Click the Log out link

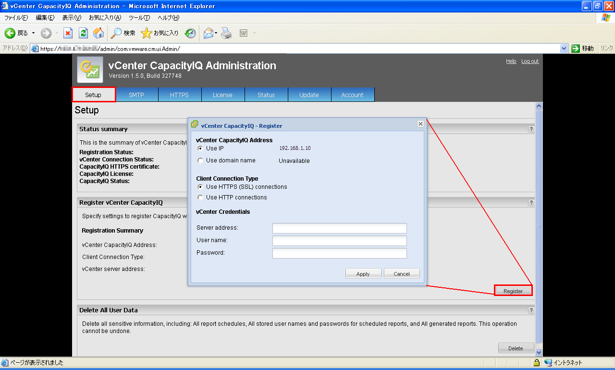pos(530,61)
